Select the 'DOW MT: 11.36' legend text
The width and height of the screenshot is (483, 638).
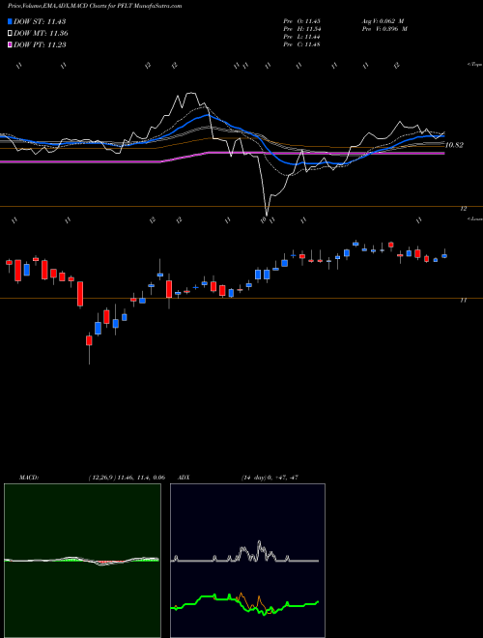[x=41, y=34]
